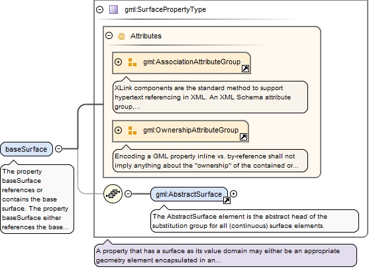The height and width of the screenshot is (269, 369).
Task: Click the purple SurfacePropertyType complex type icon
Action: 114,10
